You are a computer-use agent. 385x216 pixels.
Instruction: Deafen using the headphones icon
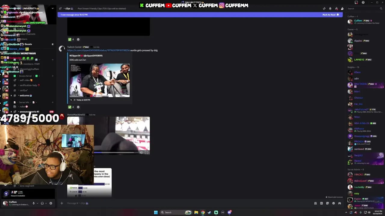click(x=42, y=203)
